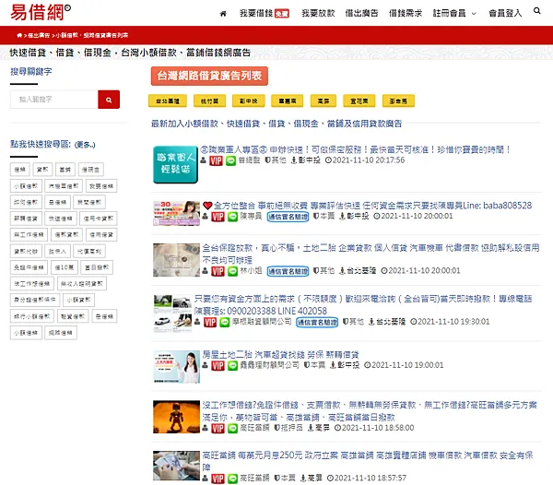Click the 台灣網路借貸廣告列表 orange heading button
Image resolution: width=553 pixels, height=485 pixels.
point(209,76)
